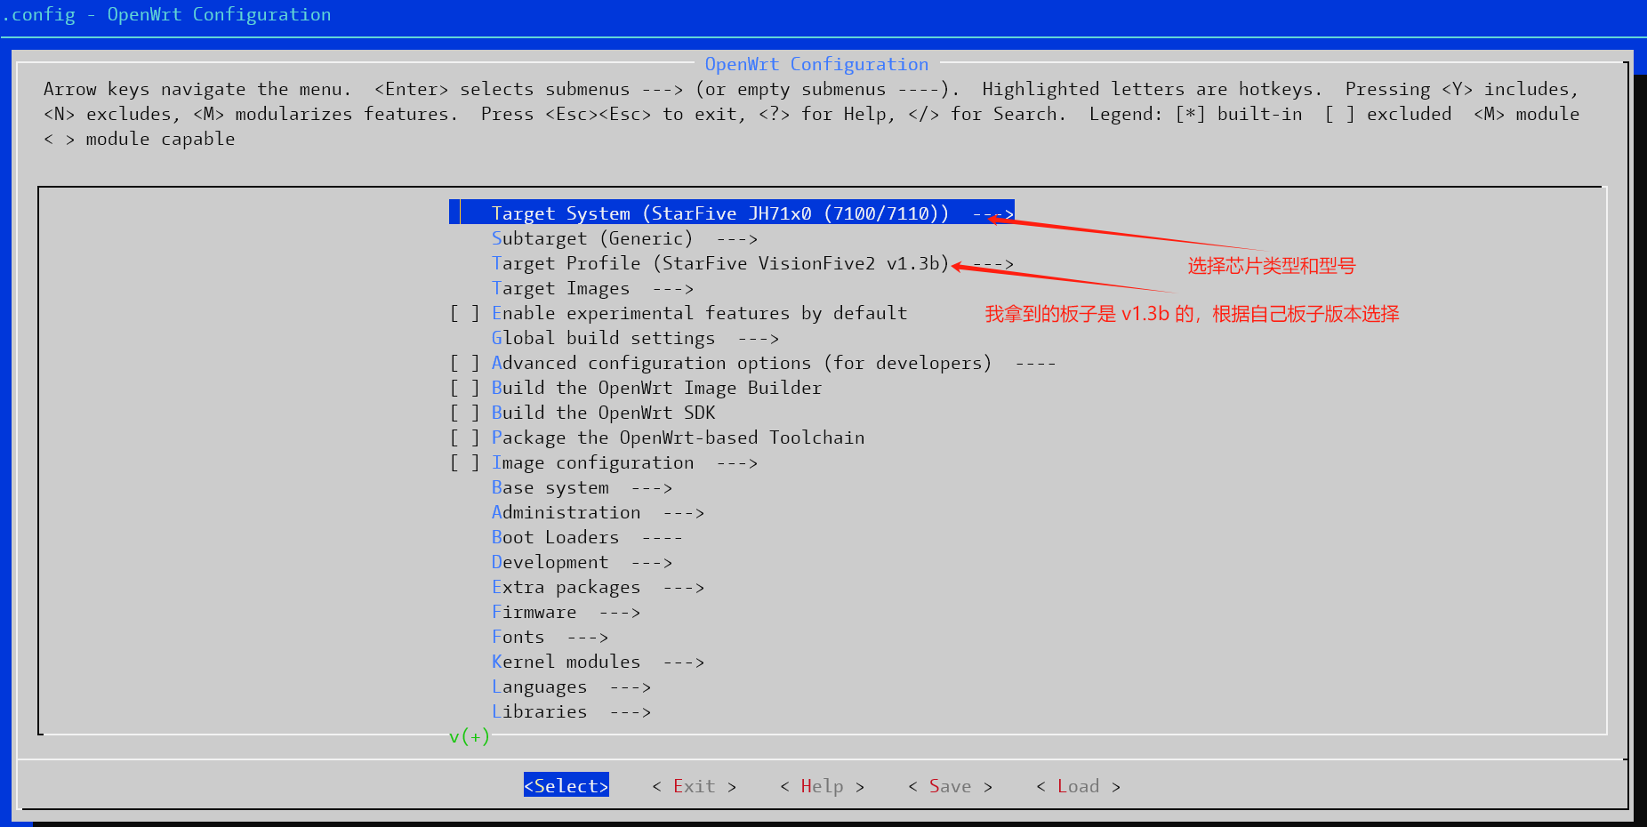Enable Package the OpenWrt-based Toolchain checkbox
The image size is (1647, 827).
[465, 438]
